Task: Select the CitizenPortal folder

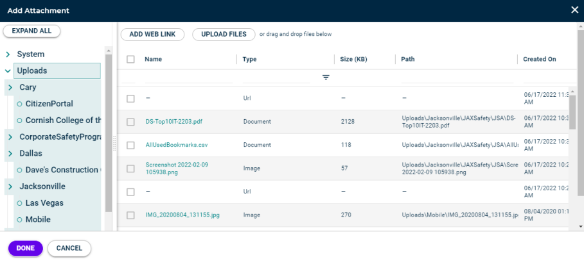Action: pos(49,104)
